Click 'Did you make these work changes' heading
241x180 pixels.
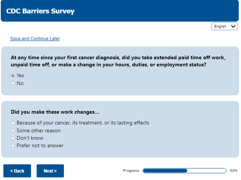pyautogui.click(x=55, y=112)
